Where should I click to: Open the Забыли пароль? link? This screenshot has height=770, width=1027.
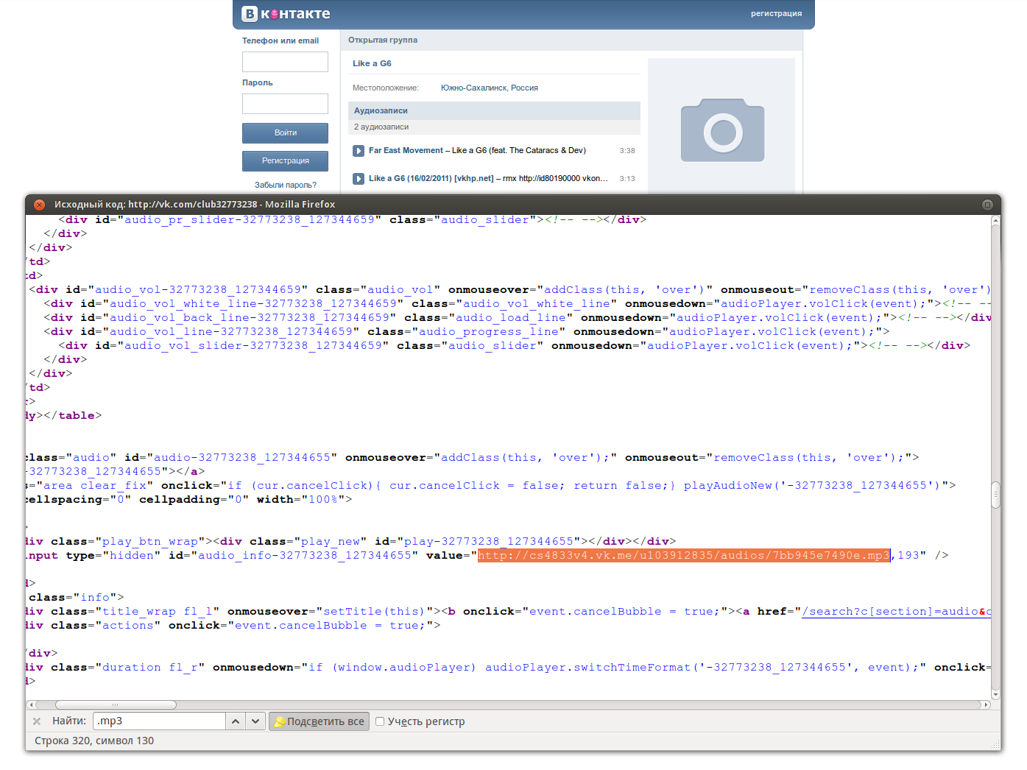[x=286, y=186]
